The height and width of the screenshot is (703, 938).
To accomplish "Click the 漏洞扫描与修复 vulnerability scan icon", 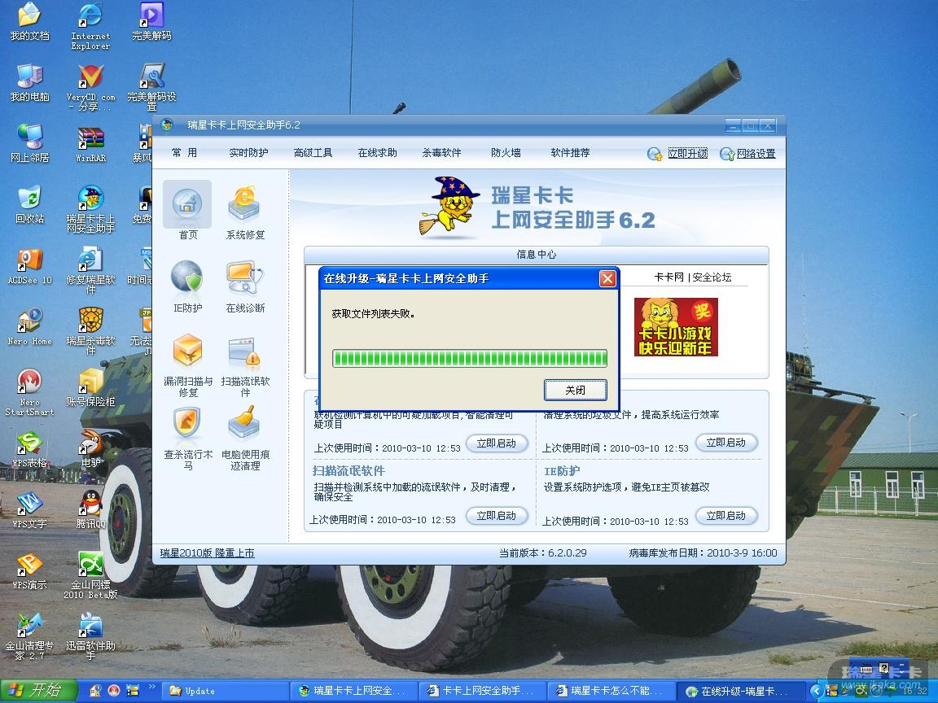I will tap(187, 351).
